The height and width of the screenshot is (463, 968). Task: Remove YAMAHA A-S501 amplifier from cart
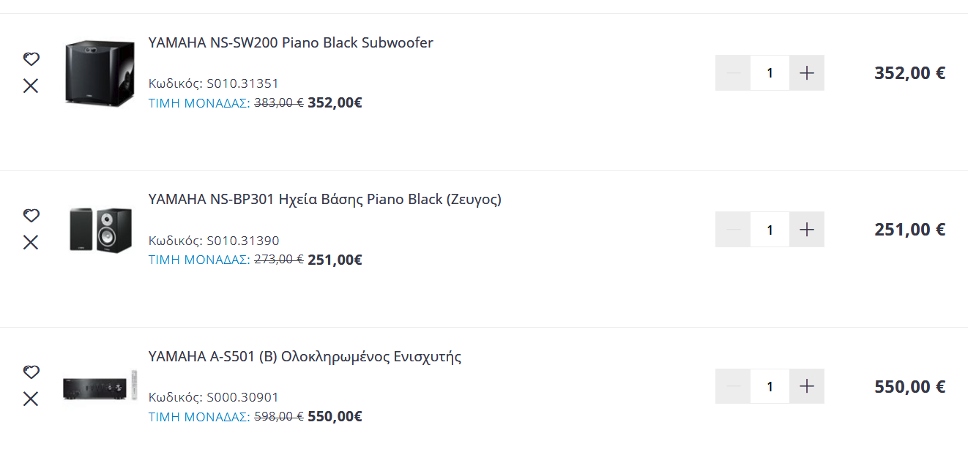tap(31, 399)
